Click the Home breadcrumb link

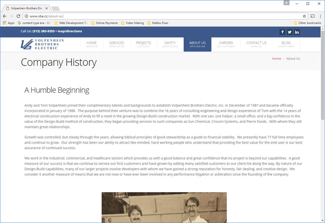pos(277,58)
